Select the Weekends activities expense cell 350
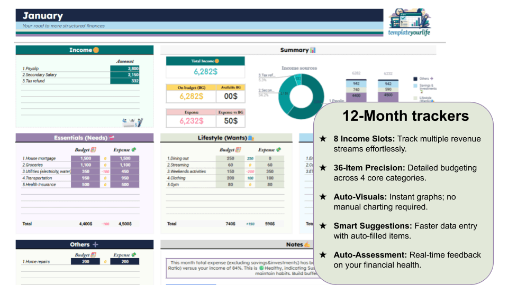This screenshot has width=508, height=285. 269,172
